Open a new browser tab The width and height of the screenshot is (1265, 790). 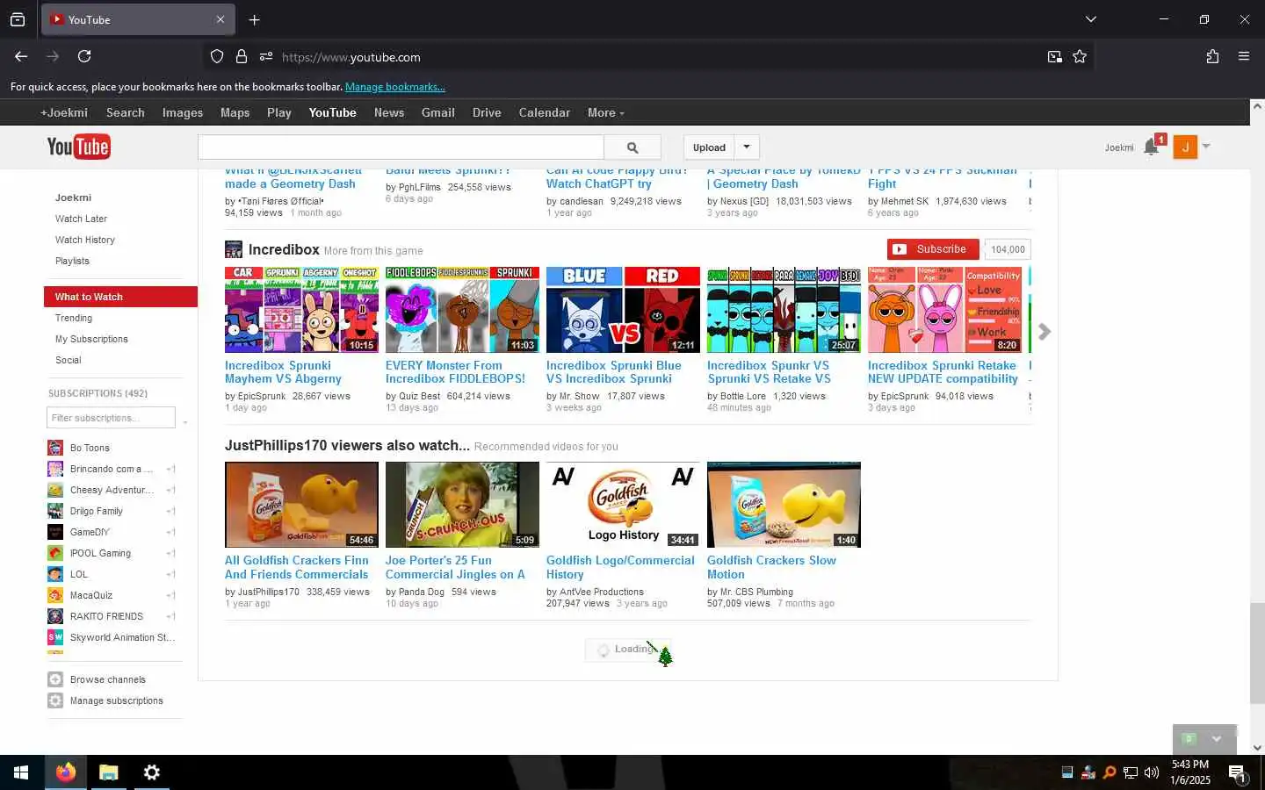(254, 19)
